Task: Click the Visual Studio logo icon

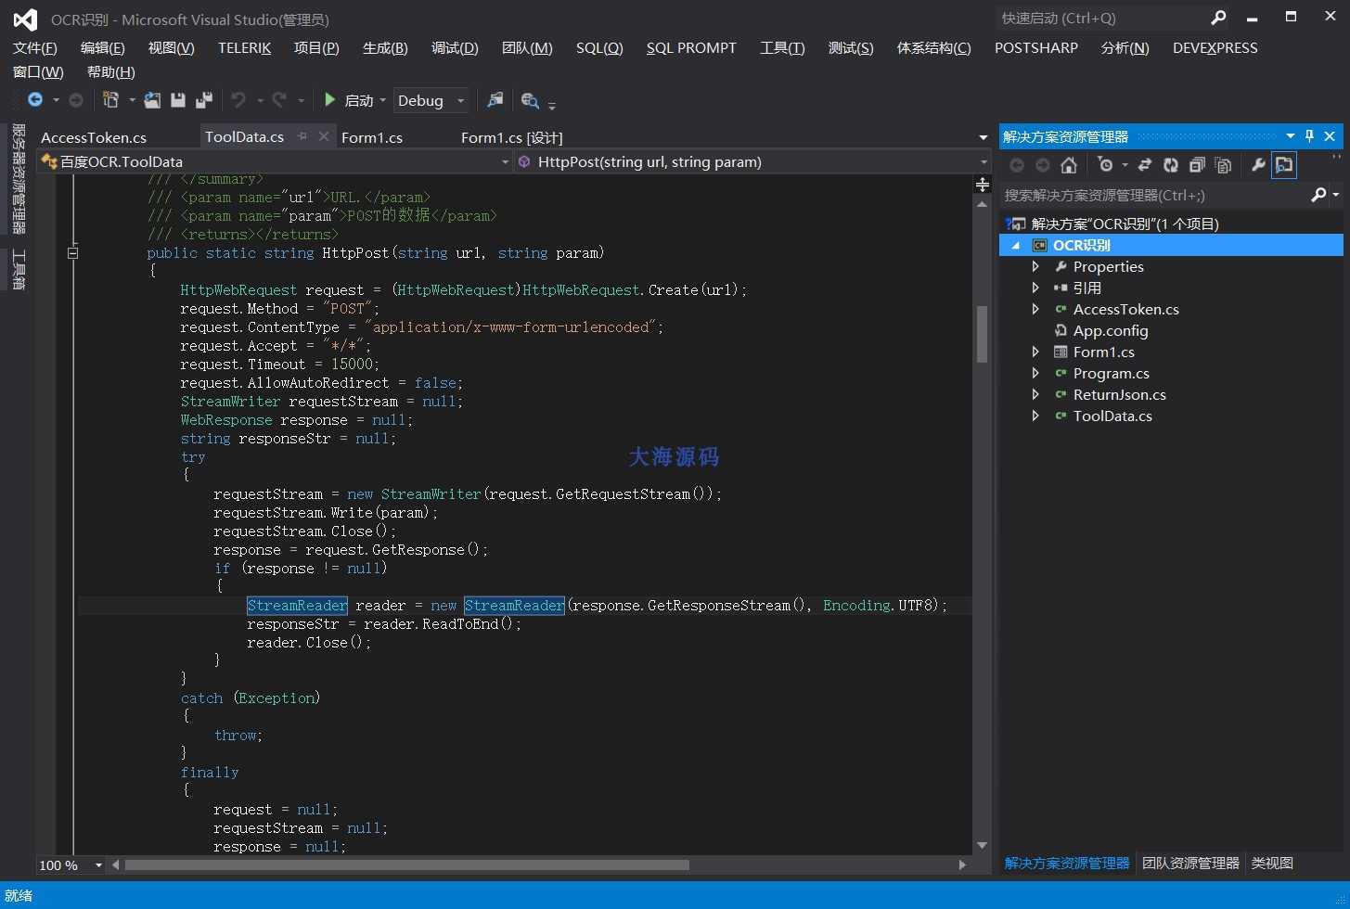Action: (x=25, y=19)
